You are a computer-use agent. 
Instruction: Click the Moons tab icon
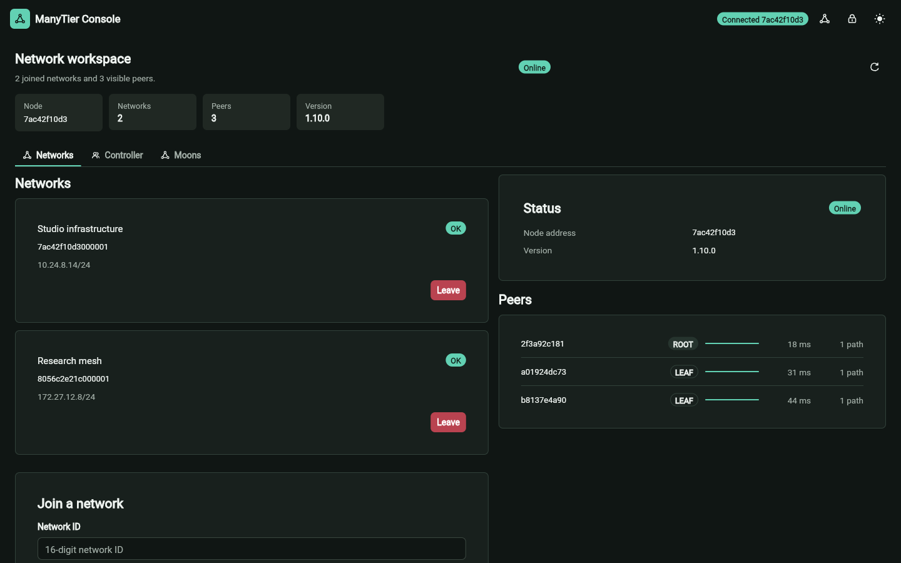click(165, 155)
